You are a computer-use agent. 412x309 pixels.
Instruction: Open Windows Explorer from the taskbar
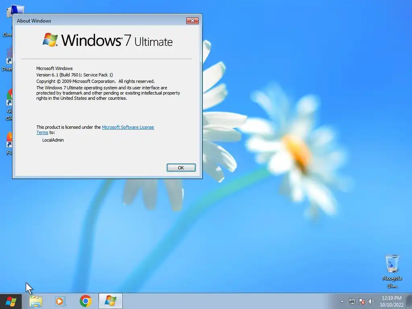tap(36, 301)
